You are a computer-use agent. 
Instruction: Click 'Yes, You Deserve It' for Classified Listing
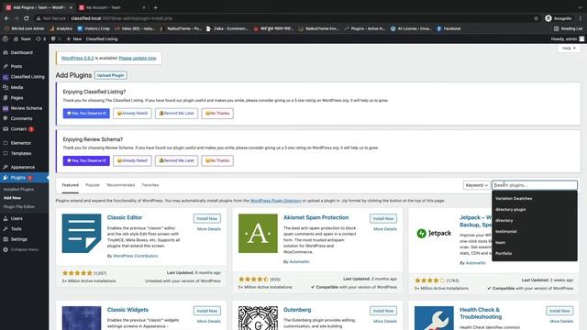click(x=86, y=114)
